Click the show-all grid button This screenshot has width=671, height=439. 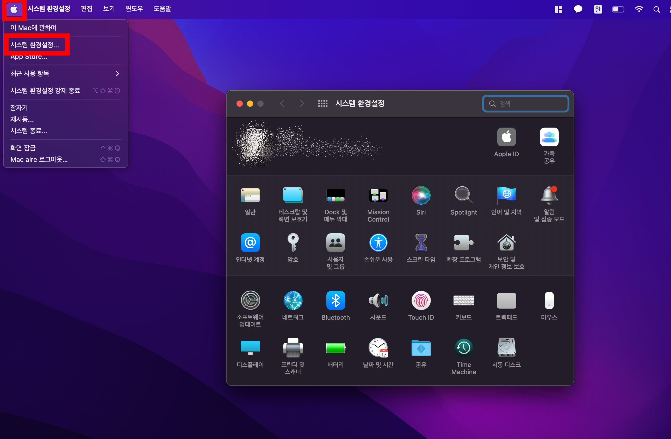point(322,104)
